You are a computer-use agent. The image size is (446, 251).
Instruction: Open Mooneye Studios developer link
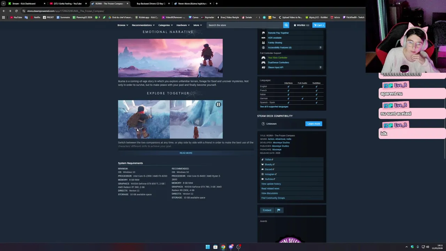[281, 143]
